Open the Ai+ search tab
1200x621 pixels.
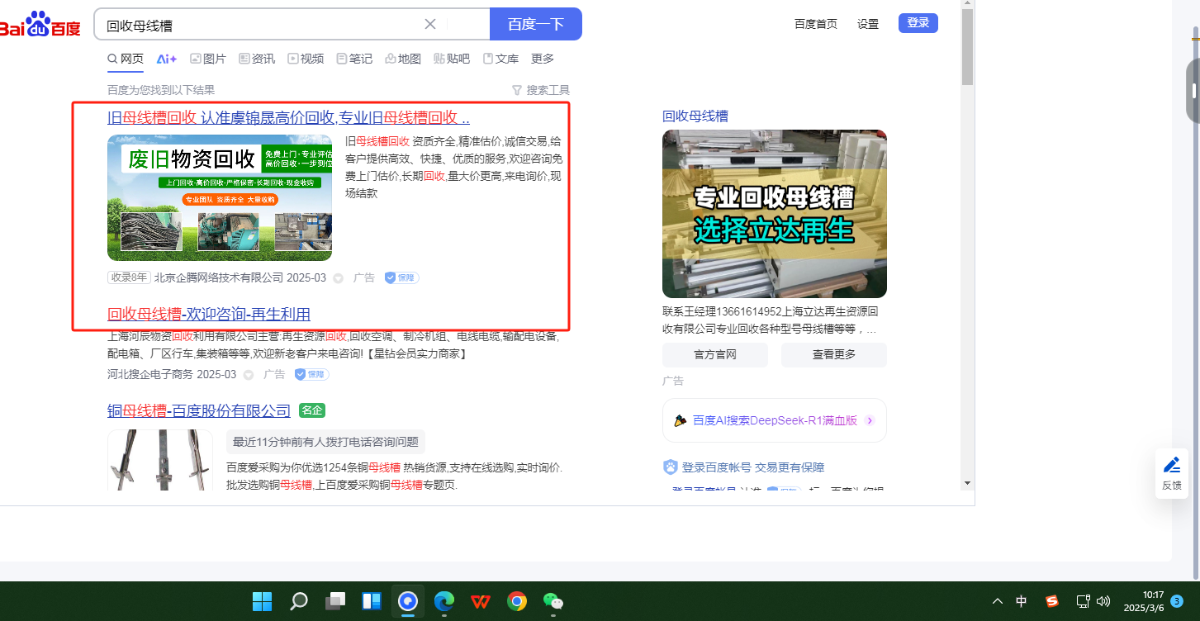[x=167, y=59]
